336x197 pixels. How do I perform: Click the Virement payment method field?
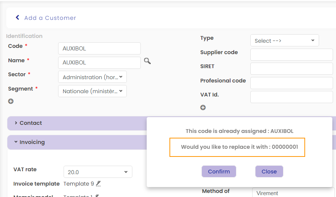(293, 193)
